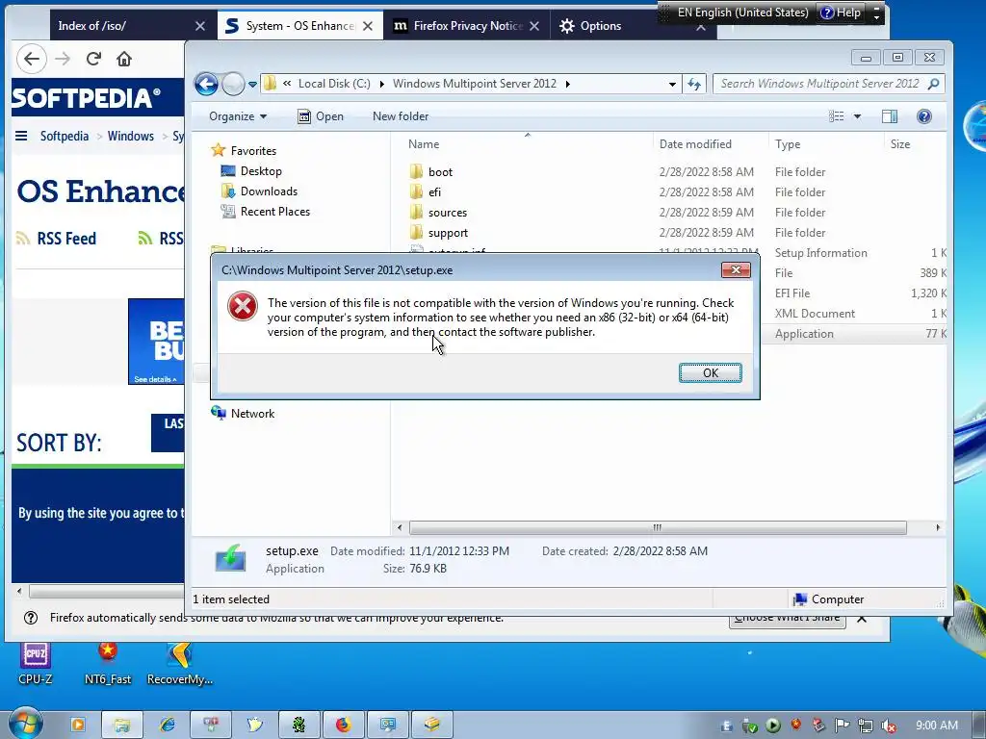Image resolution: width=986 pixels, height=739 pixels.
Task: Click OK in the setup.exe error dialog
Action: tap(710, 372)
